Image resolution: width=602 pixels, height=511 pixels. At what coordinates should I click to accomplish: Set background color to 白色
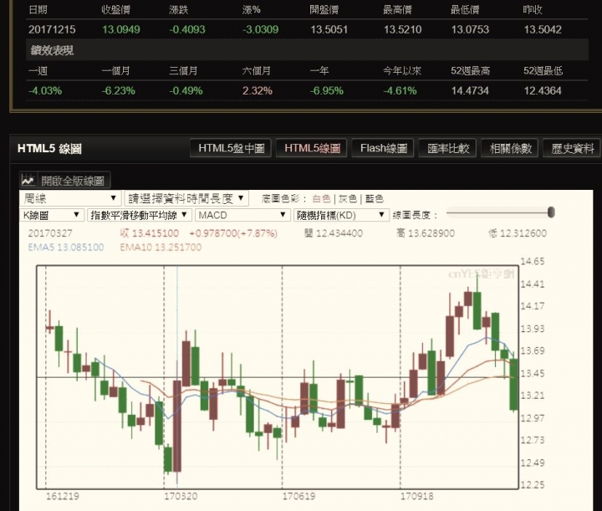tap(321, 198)
